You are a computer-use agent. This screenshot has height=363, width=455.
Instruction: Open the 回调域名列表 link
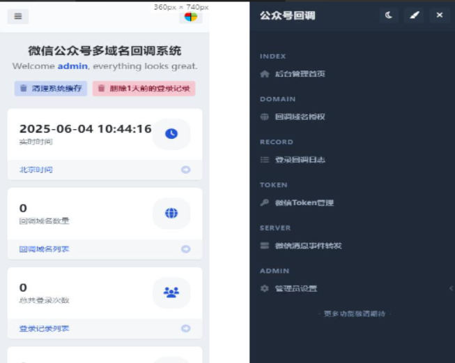44,249
